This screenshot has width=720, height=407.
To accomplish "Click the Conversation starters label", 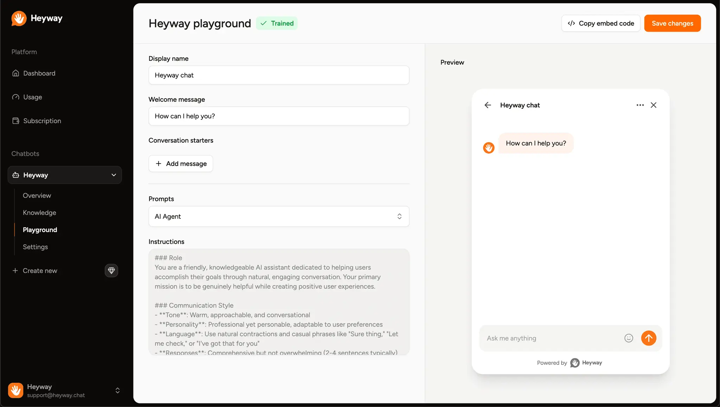I will tap(181, 140).
